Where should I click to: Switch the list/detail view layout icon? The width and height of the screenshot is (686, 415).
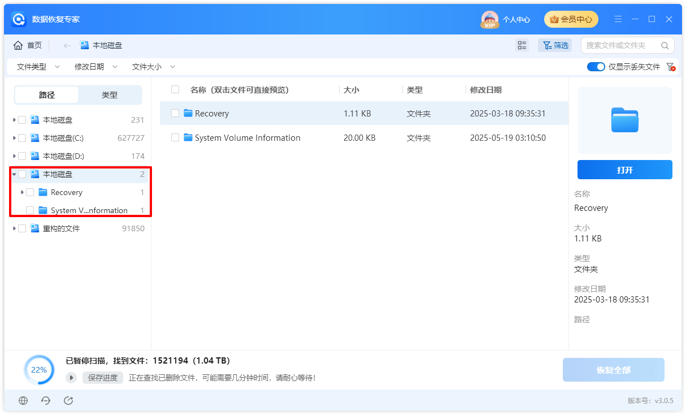click(522, 45)
